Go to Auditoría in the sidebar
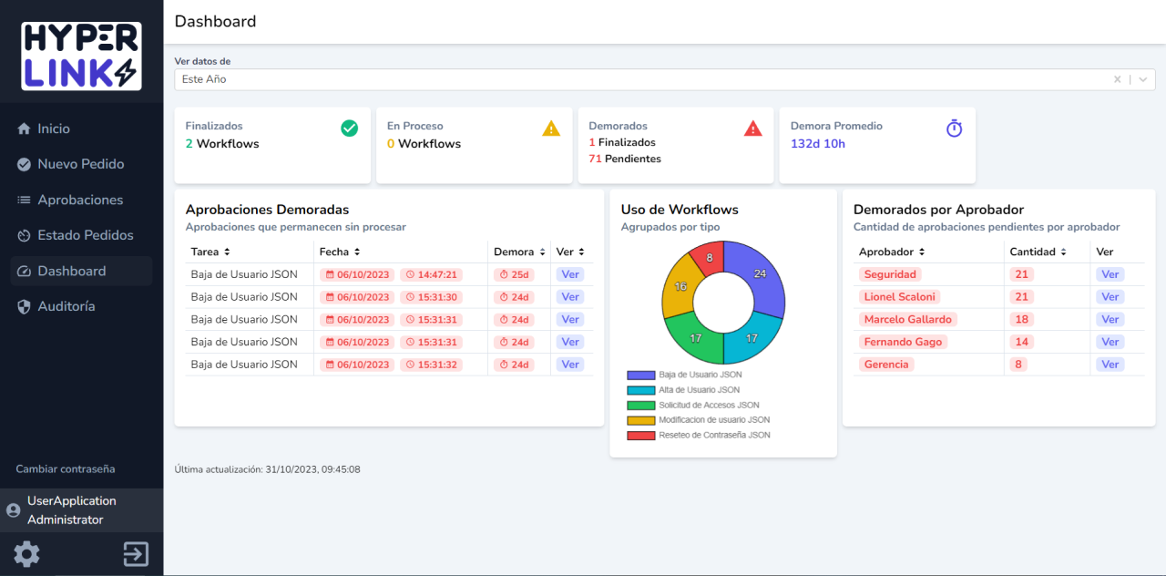Viewport: 1166px width, 576px height. (x=66, y=306)
